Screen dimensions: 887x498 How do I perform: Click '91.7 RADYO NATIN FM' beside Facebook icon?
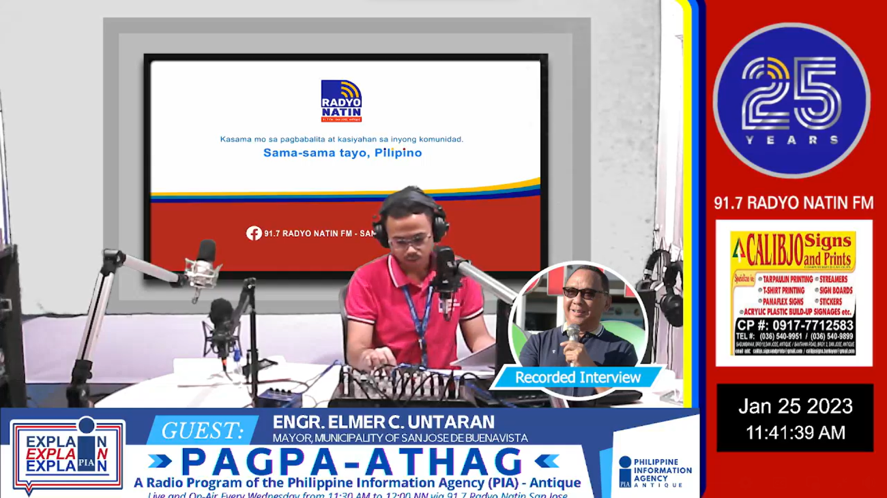(321, 233)
